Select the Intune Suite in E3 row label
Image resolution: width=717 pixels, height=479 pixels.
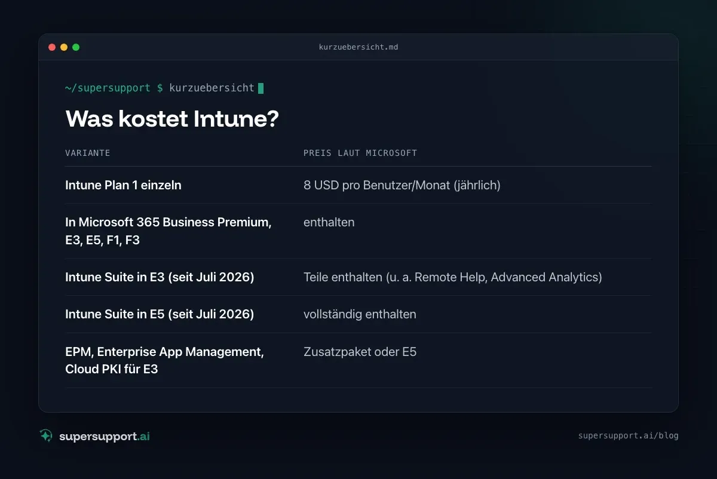tap(160, 277)
